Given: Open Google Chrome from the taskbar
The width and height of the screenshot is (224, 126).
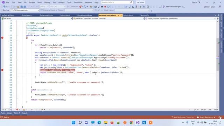Looking at the screenshot, I should pyautogui.click(x=131, y=122).
